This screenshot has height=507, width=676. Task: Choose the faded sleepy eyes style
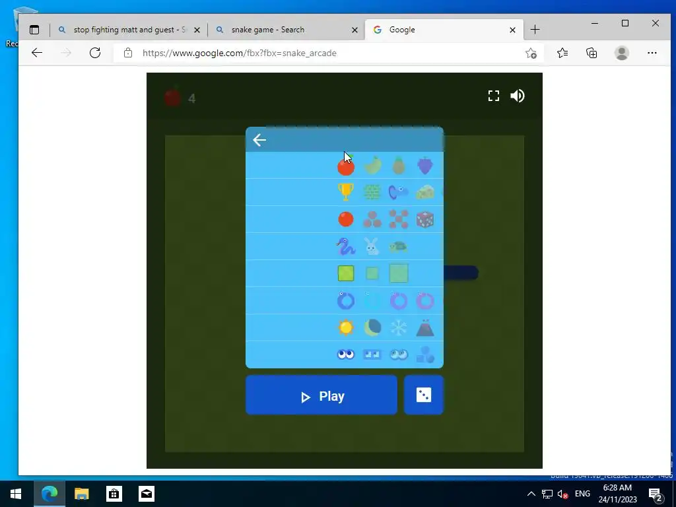click(x=399, y=355)
